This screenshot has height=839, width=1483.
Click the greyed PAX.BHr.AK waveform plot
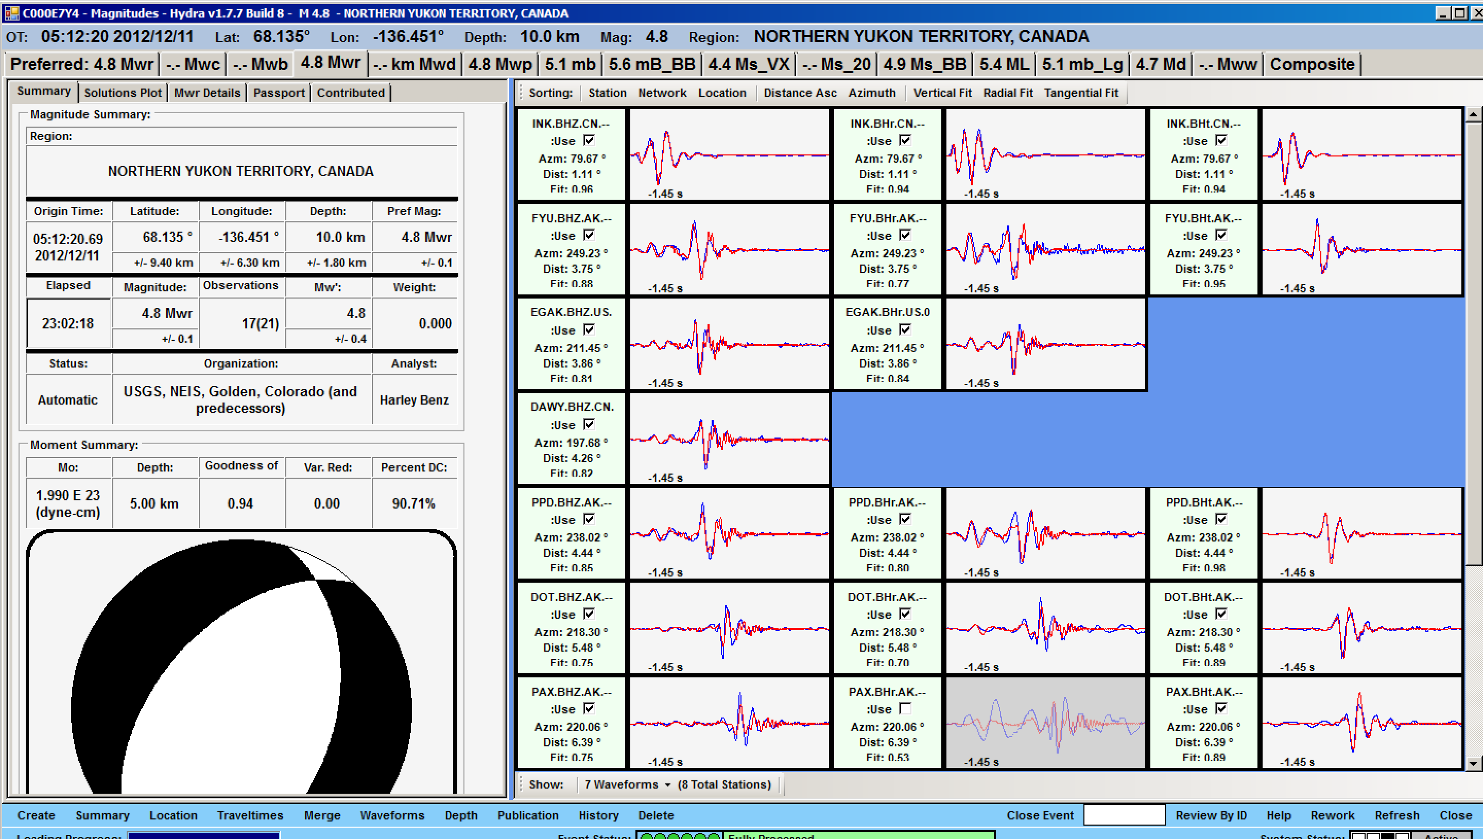pos(1045,723)
